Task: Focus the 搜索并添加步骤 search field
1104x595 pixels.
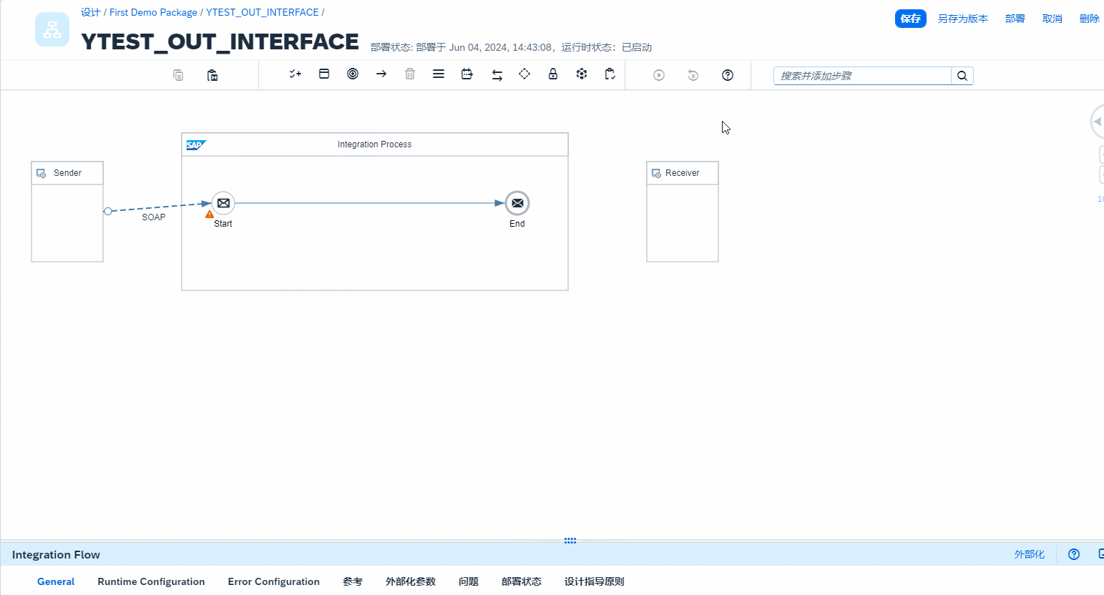Action: tap(862, 76)
